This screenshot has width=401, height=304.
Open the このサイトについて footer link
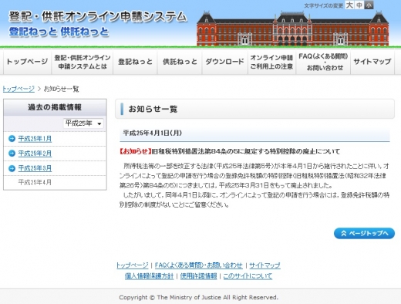click(x=248, y=276)
